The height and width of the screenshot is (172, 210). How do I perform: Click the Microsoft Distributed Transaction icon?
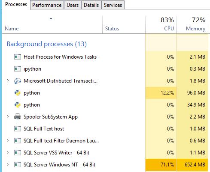[x=18, y=81]
